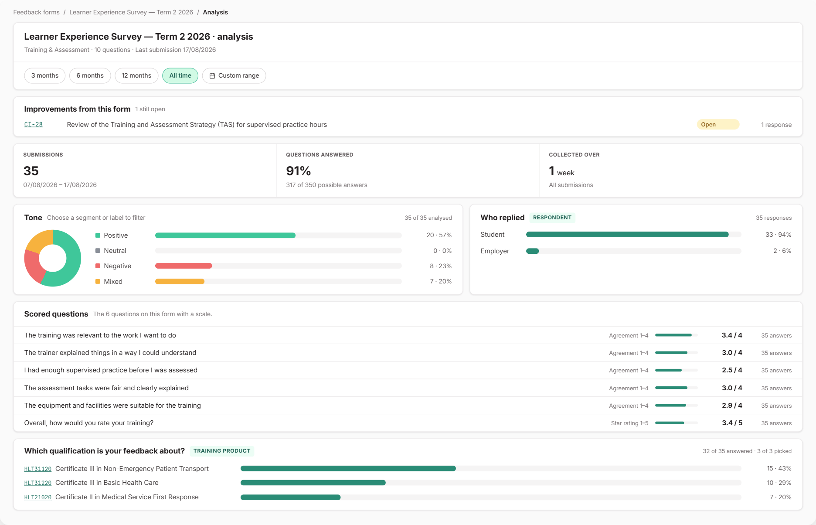Click '32 of 35 answered · 3 of 3 picked'
This screenshot has height=525, width=816.
[747, 451]
